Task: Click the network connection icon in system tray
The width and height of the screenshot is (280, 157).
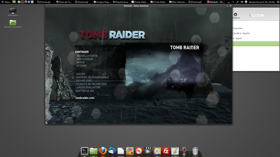Action: click(237, 2)
